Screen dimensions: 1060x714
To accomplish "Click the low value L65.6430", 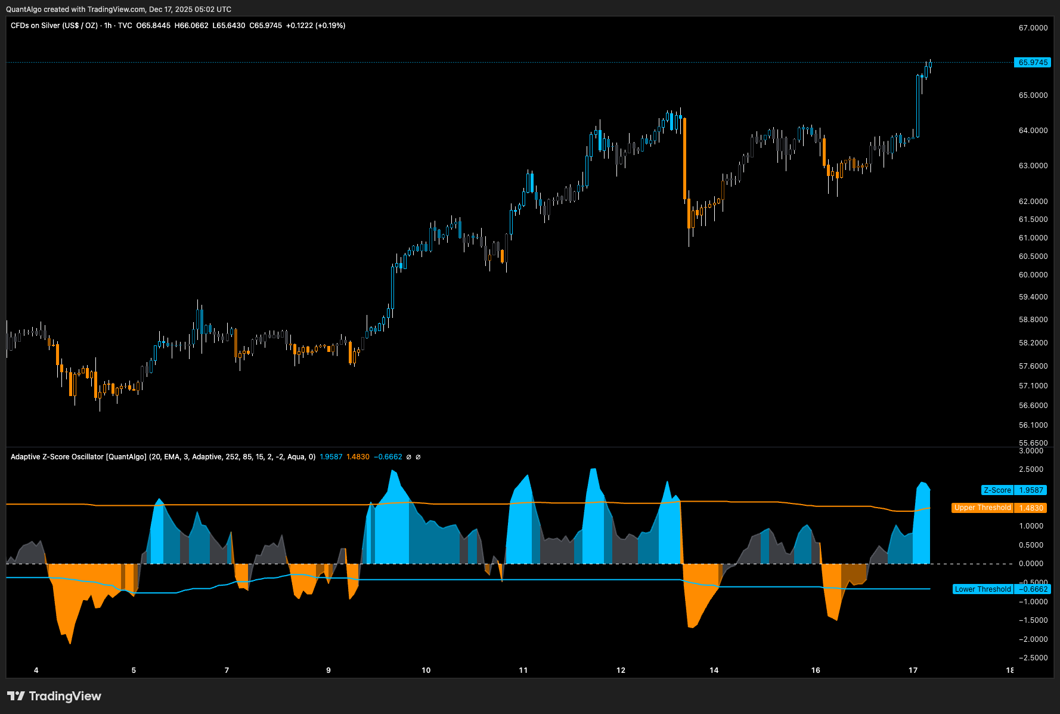I will click(x=229, y=26).
